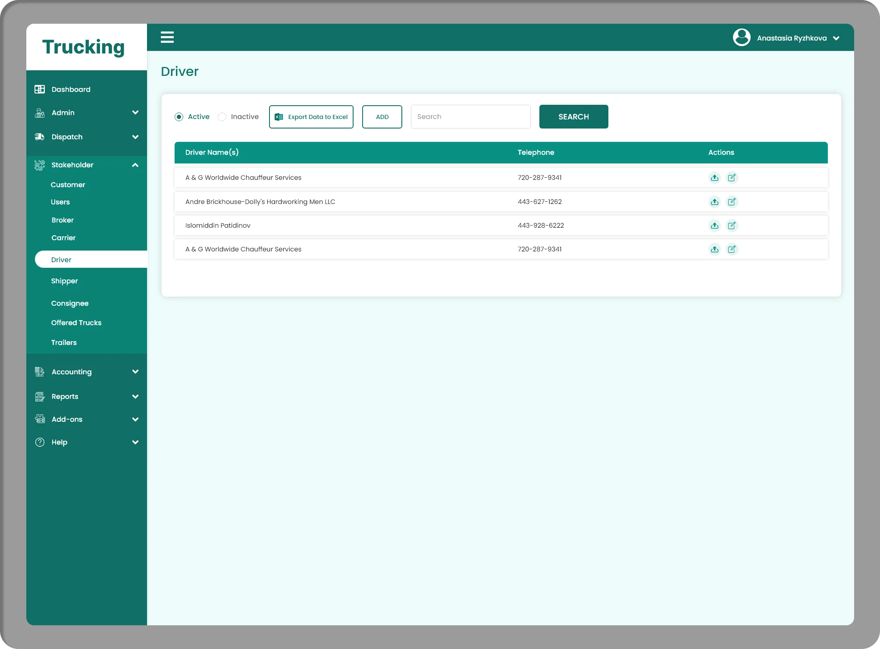Upload icon for Islomiddin Patidinov row
This screenshot has height=649, width=880.
pos(715,226)
